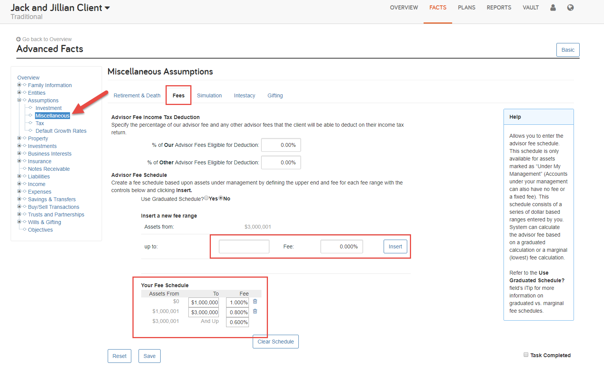Open Trusts and Partnerships in tree
This screenshot has height=372, width=604.
click(56, 215)
